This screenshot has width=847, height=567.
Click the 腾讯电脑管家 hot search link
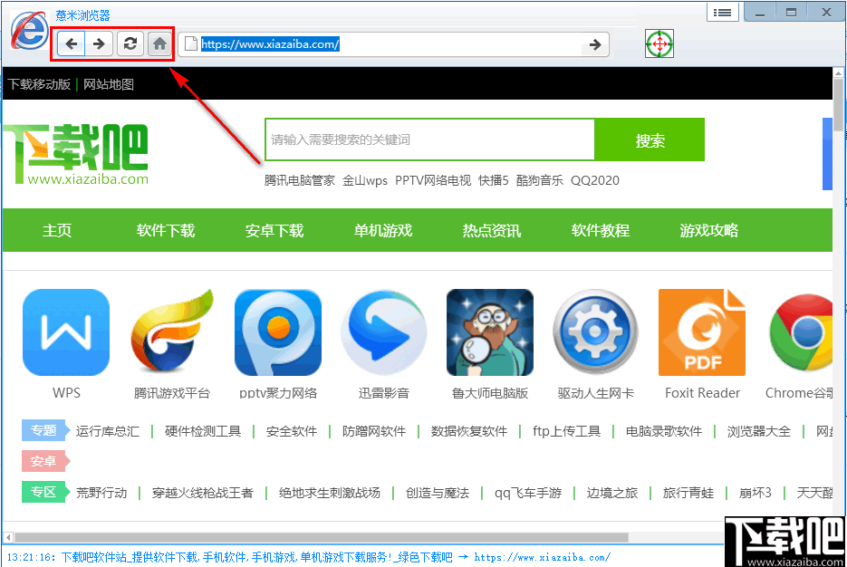click(x=299, y=180)
